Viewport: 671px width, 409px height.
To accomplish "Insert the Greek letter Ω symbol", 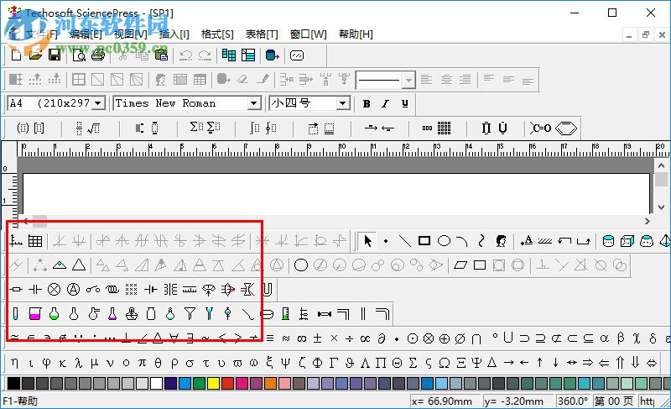I will (x=445, y=363).
